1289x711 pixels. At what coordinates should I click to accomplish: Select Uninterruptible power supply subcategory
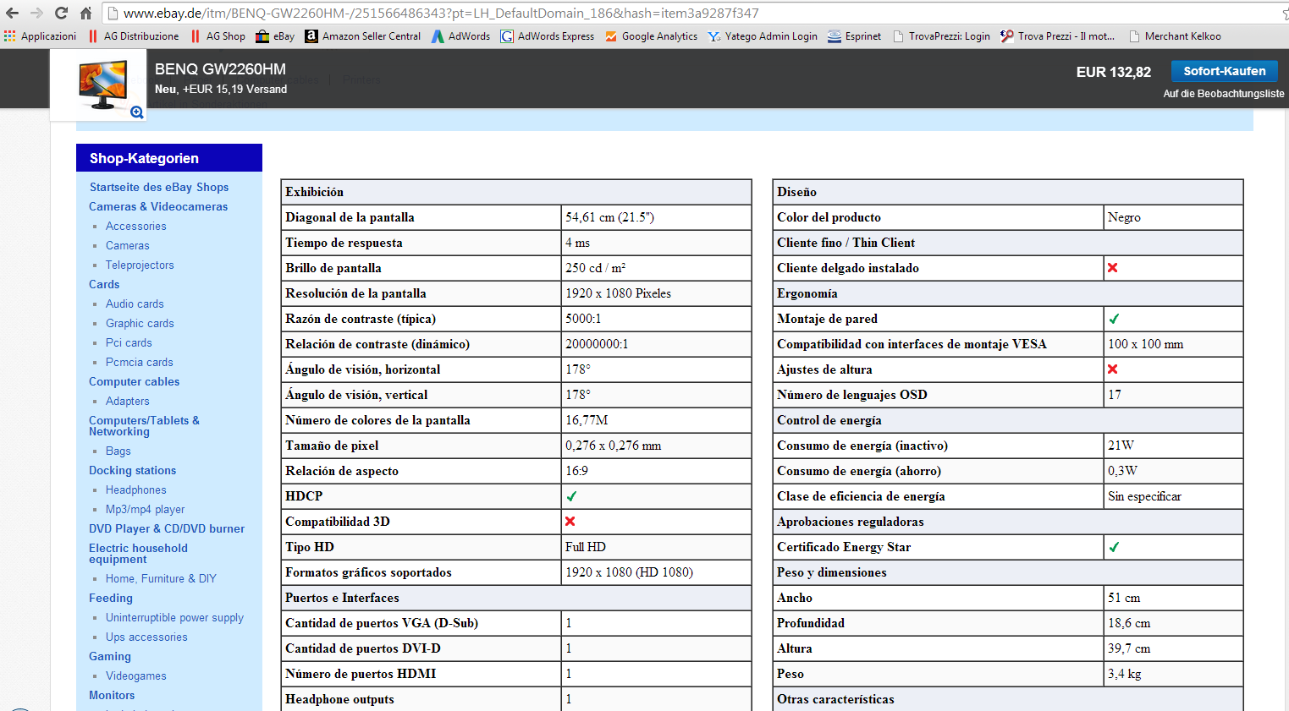174,617
